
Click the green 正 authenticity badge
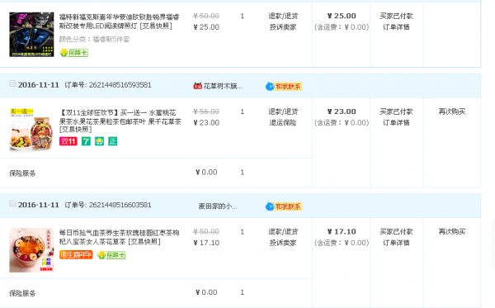[113, 141]
